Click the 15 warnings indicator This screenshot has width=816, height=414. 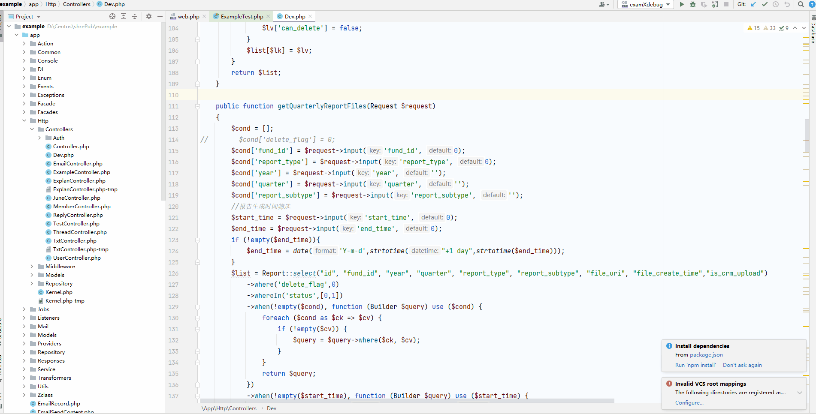753,28
